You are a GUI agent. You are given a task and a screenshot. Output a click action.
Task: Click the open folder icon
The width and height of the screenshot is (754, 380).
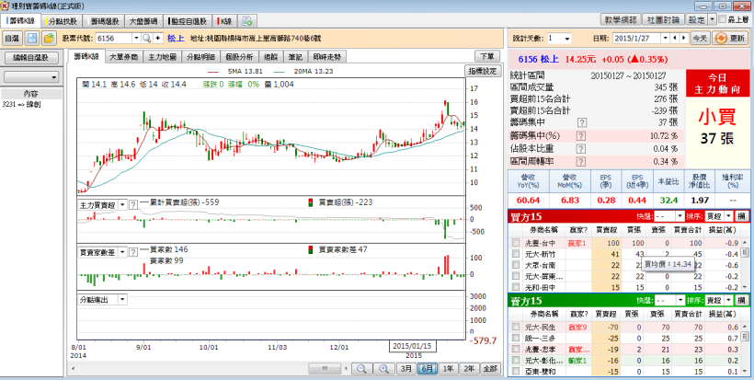coord(49,38)
